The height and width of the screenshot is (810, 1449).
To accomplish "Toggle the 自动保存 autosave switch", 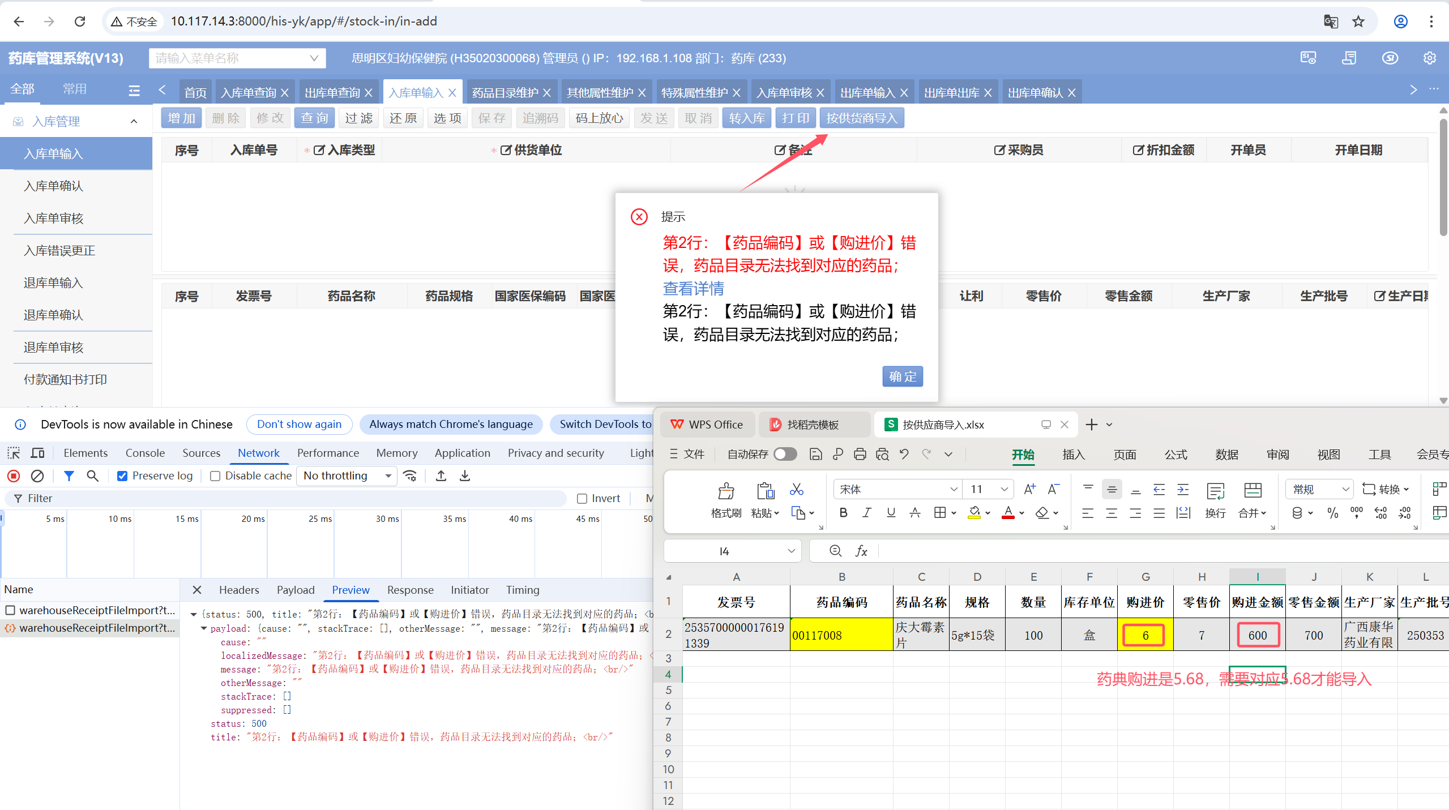I will click(785, 454).
